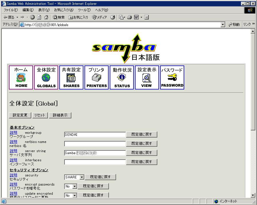This screenshot has width=257, height=205.
Task: Open 説明 help link for server string
Action: click(13, 151)
